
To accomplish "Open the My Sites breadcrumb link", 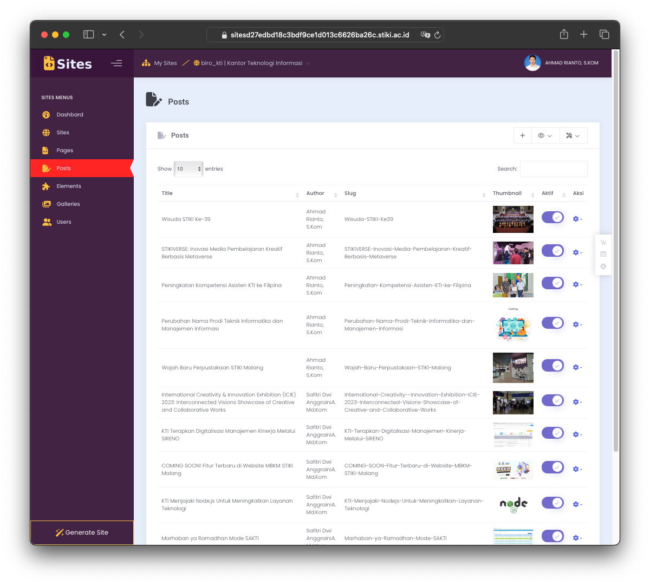I will coord(165,63).
